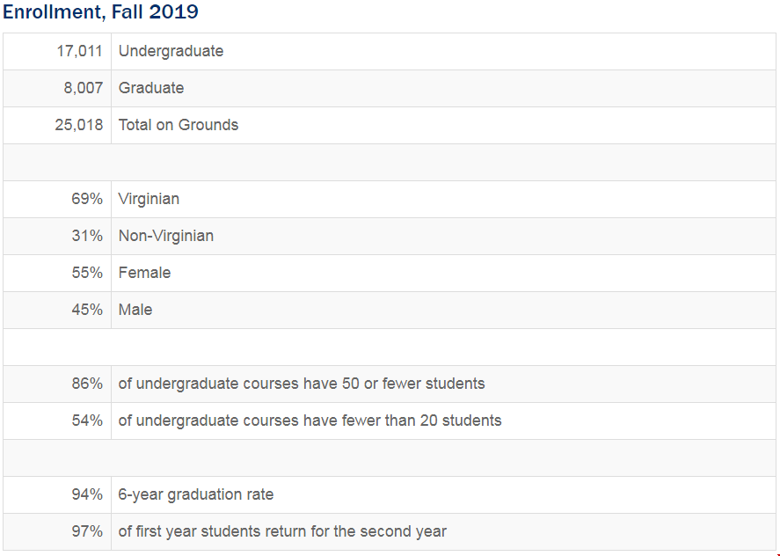Image resolution: width=780 pixels, height=556 pixels.
Task: Click the Graduate row label
Action: (151, 88)
